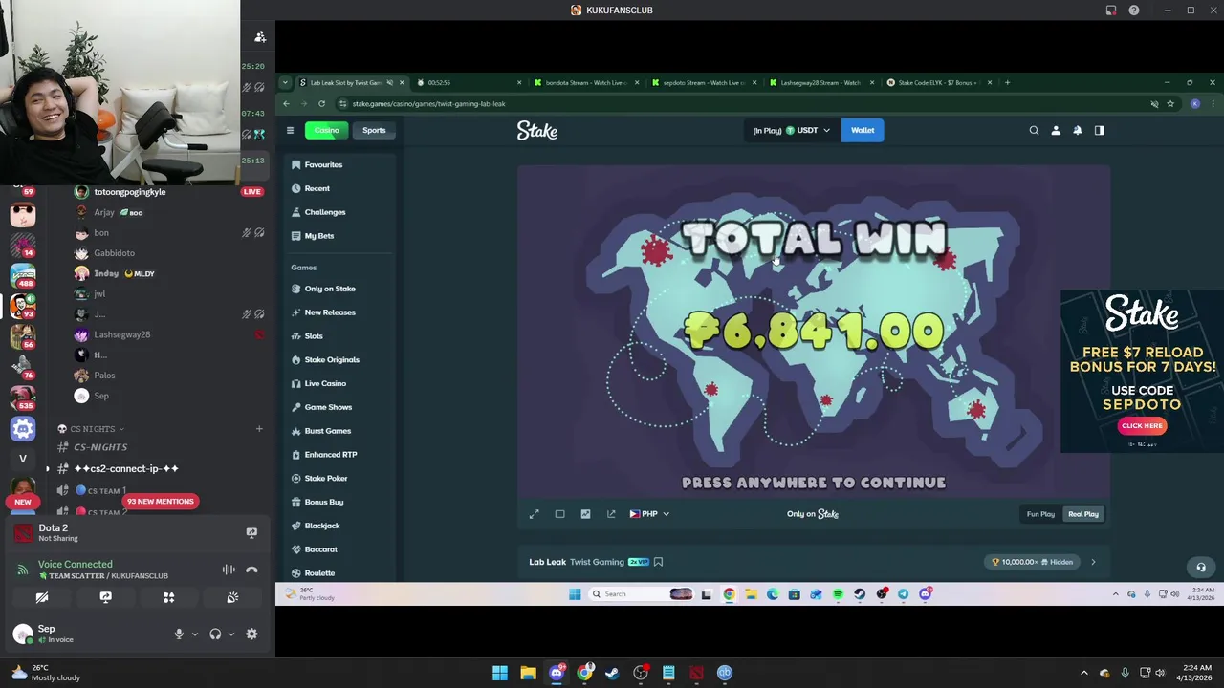Open PHP display currency dropdown
This screenshot has width=1224, height=688.
click(649, 514)
